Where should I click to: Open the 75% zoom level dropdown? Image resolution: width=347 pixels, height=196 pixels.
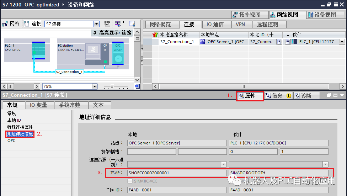coord(95,86)
